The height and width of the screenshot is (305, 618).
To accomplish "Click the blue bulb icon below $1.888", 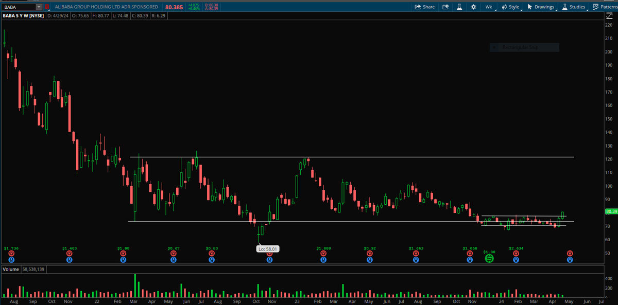I will pos(323,260).
